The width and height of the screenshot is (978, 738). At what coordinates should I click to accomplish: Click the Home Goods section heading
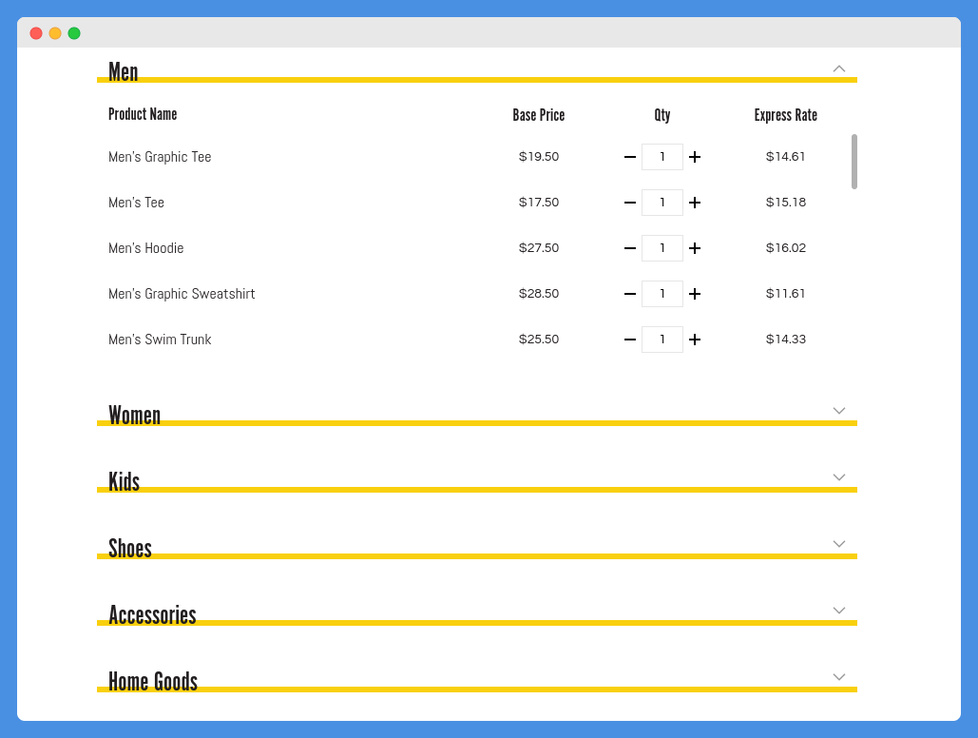[x=153, y=681]
